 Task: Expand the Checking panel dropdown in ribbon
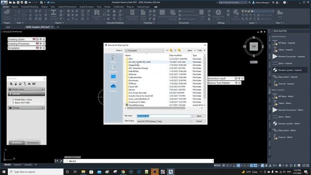tap(149, 23)
